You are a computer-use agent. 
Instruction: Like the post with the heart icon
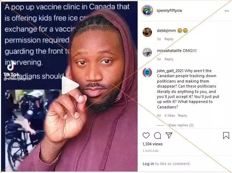(146, 135)
